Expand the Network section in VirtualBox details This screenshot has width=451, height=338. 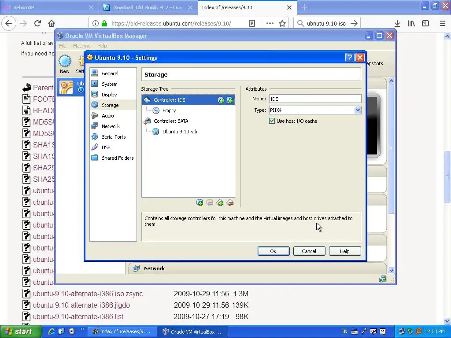[154, 268]
